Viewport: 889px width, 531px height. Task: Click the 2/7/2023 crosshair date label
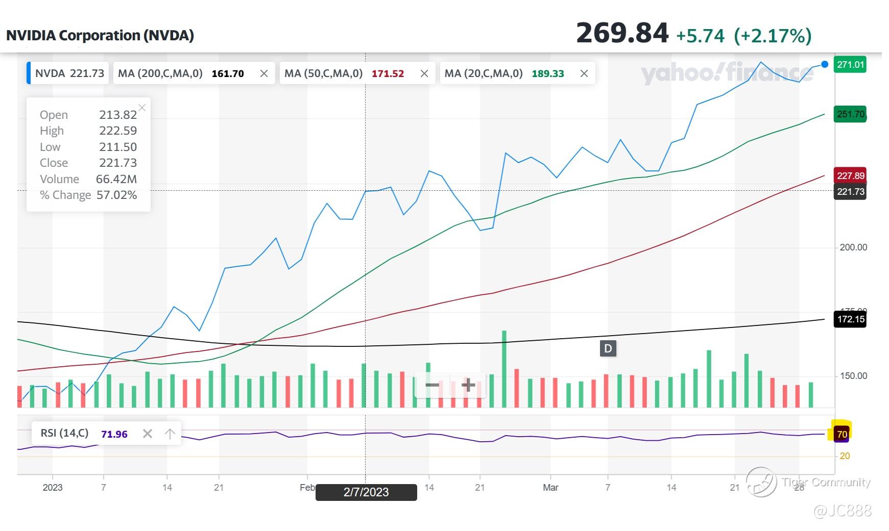366,492
